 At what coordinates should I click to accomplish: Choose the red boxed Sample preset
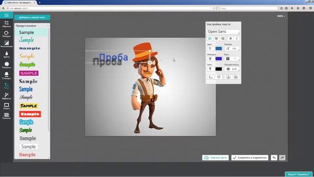pos(30,114)
